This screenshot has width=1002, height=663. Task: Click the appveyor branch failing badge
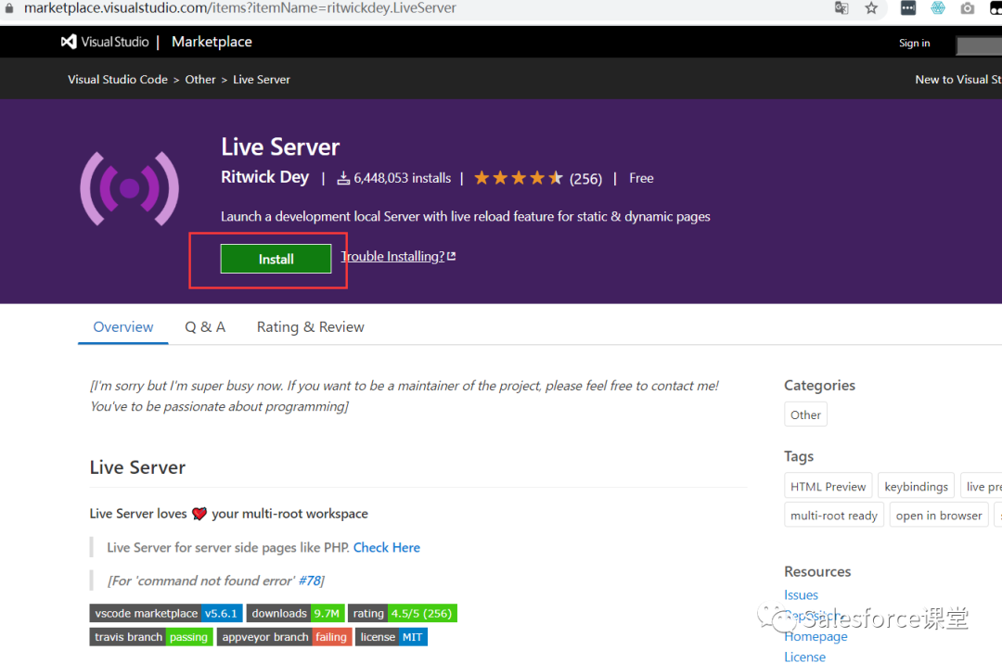click(x=284, y=636)
